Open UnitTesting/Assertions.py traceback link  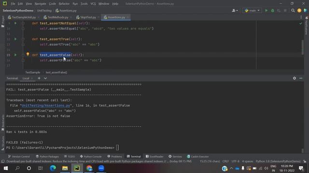45,106
